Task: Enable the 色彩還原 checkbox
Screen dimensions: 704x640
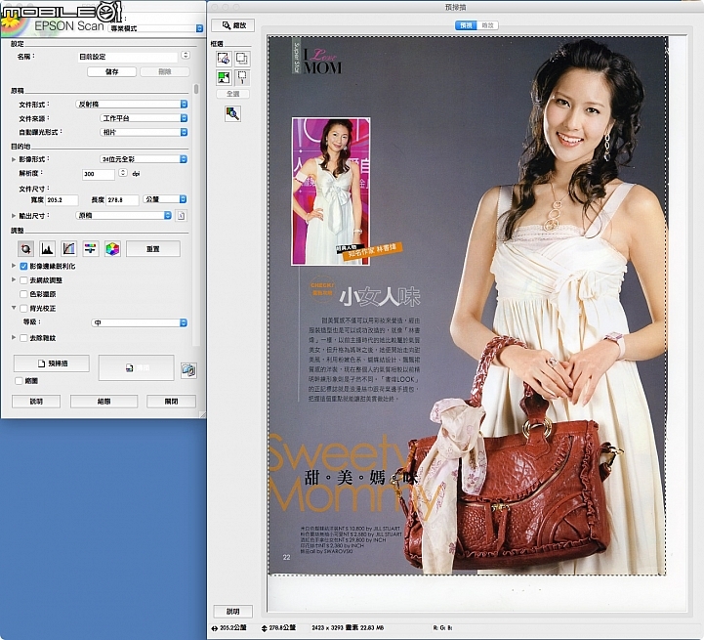Action: pyautogui.click(x=23, y=294)
